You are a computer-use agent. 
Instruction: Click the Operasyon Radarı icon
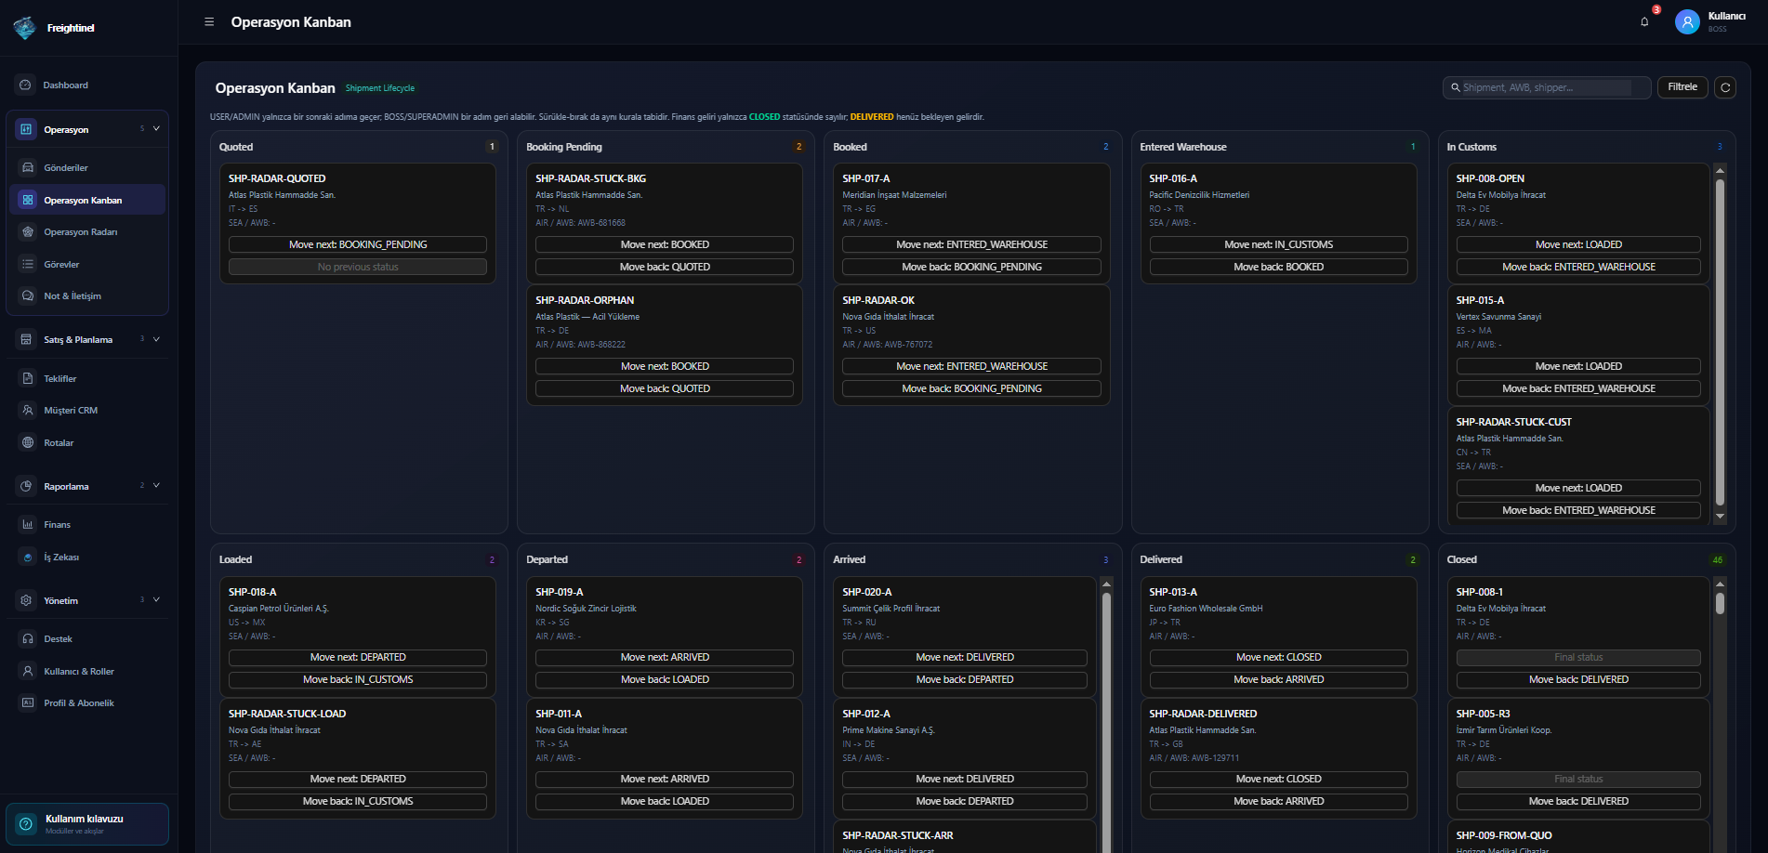[28, 232]
